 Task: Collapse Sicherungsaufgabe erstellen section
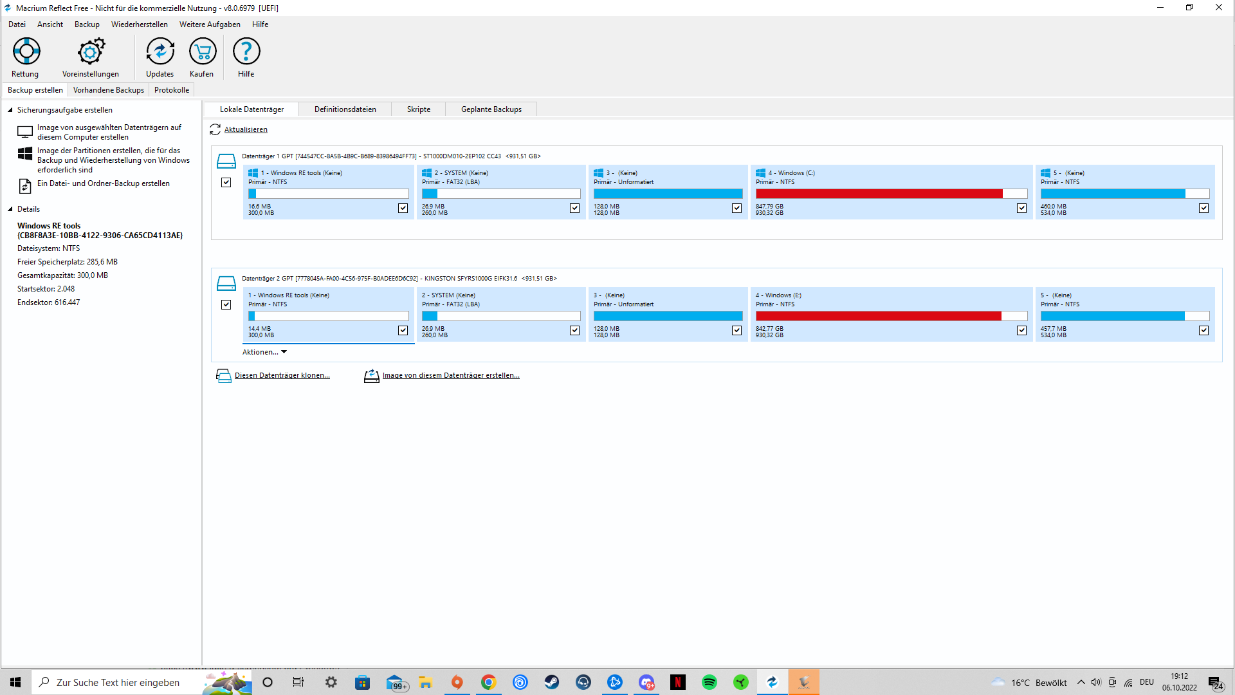click(10, 110)
